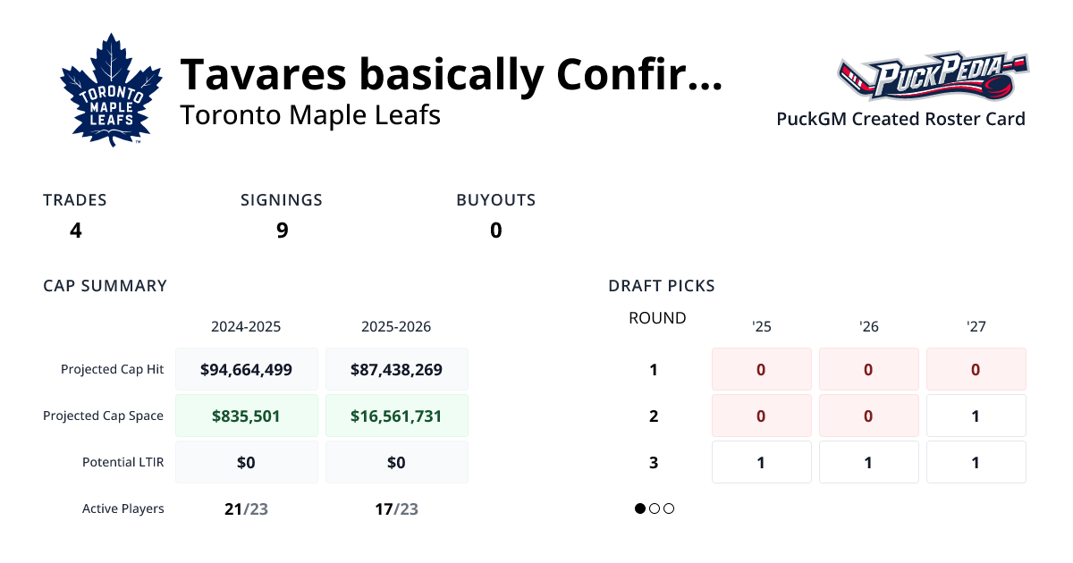Image resolution: width=1073 pixels, height=563 pixels.
Task: Click the '26 round 3 draft pick cell
Action: [868, 462]
